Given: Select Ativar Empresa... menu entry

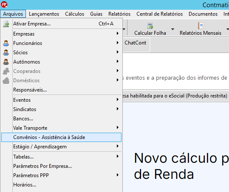Looking at the screenshot, I should click(61, 24).
